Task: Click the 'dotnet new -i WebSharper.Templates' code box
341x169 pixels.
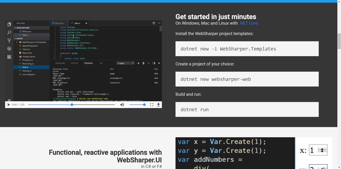Action: tap(247, 49)
